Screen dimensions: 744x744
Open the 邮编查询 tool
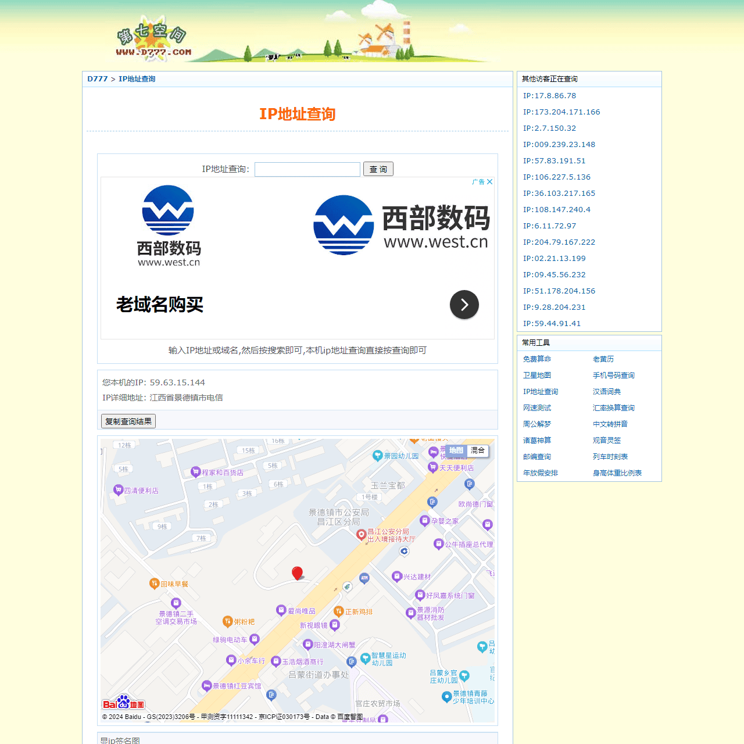point(537,457)
